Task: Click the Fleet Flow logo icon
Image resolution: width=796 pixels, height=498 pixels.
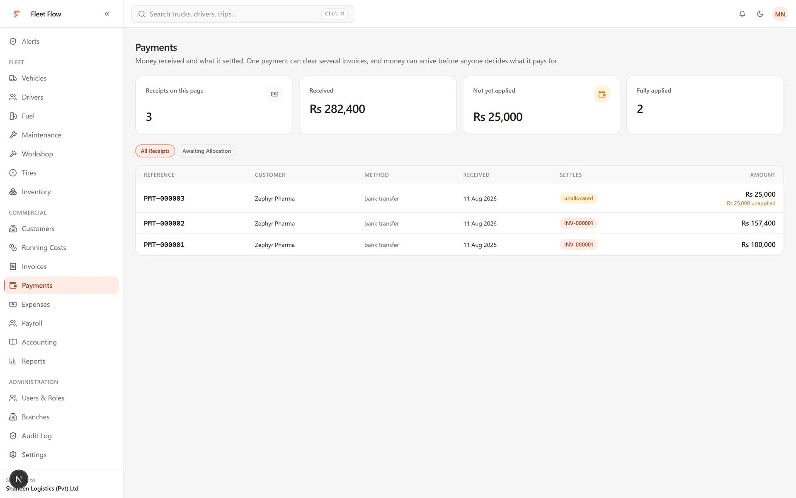Action: pyautogui.click(x=17, y=14)
